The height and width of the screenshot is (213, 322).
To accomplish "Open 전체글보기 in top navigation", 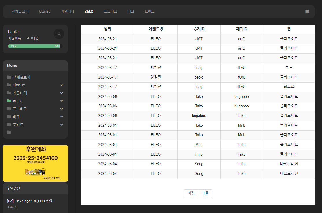I will 20,12.
